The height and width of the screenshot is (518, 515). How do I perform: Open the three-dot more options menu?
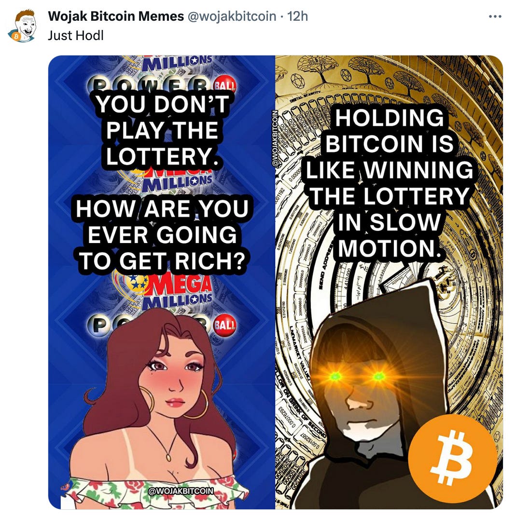[495, 16]
